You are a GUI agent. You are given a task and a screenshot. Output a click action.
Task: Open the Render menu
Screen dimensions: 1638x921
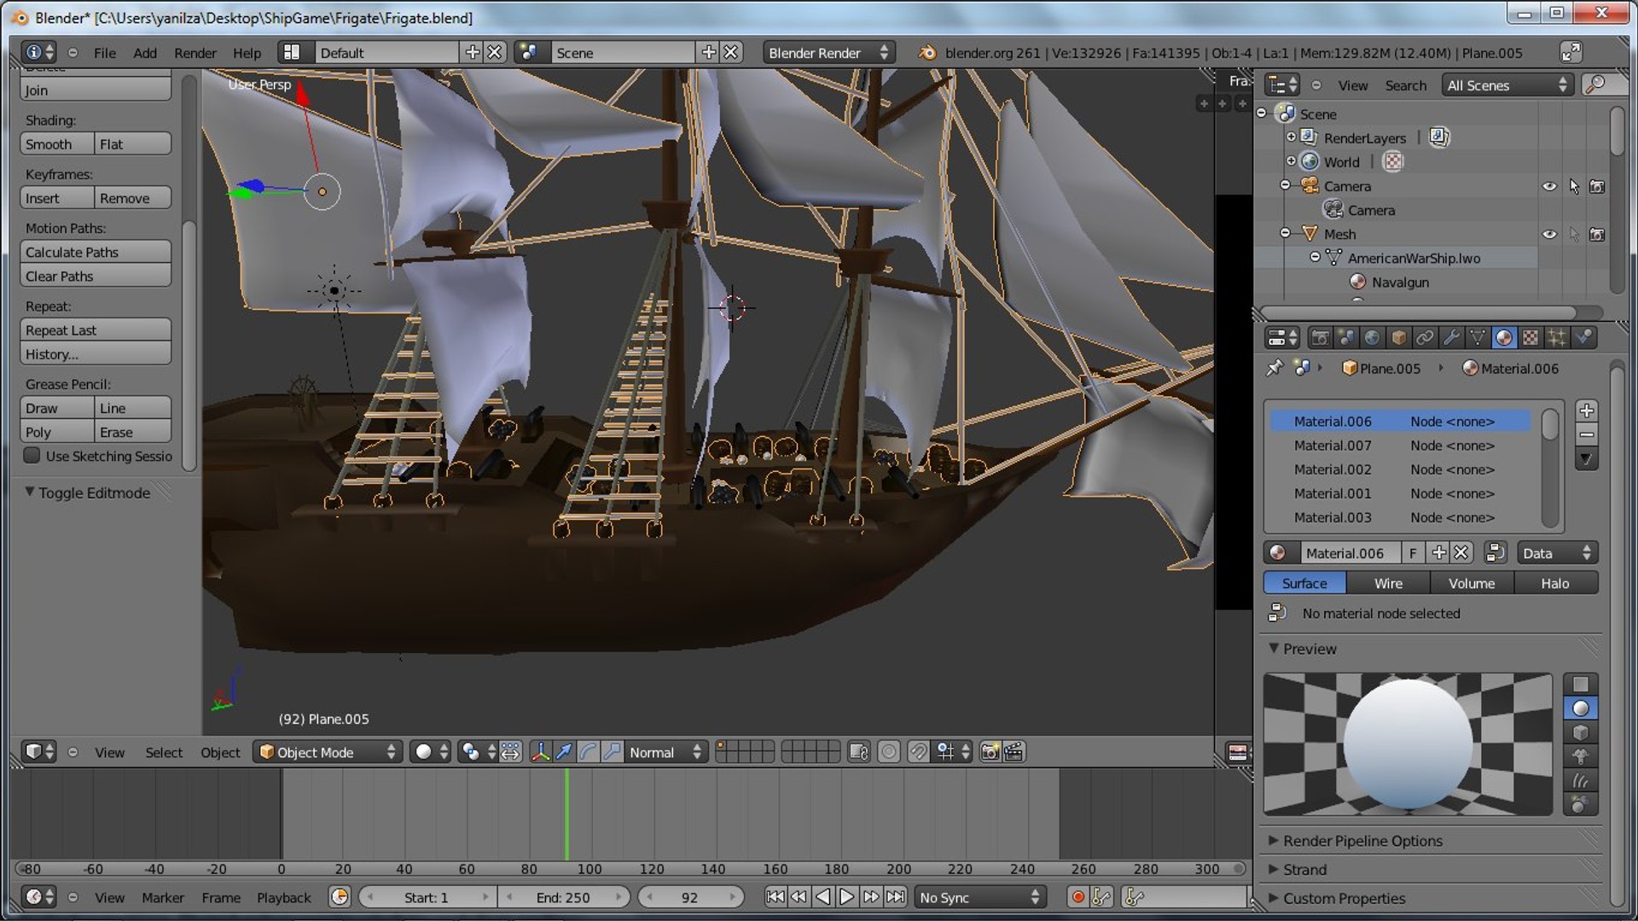coord(195,53)
